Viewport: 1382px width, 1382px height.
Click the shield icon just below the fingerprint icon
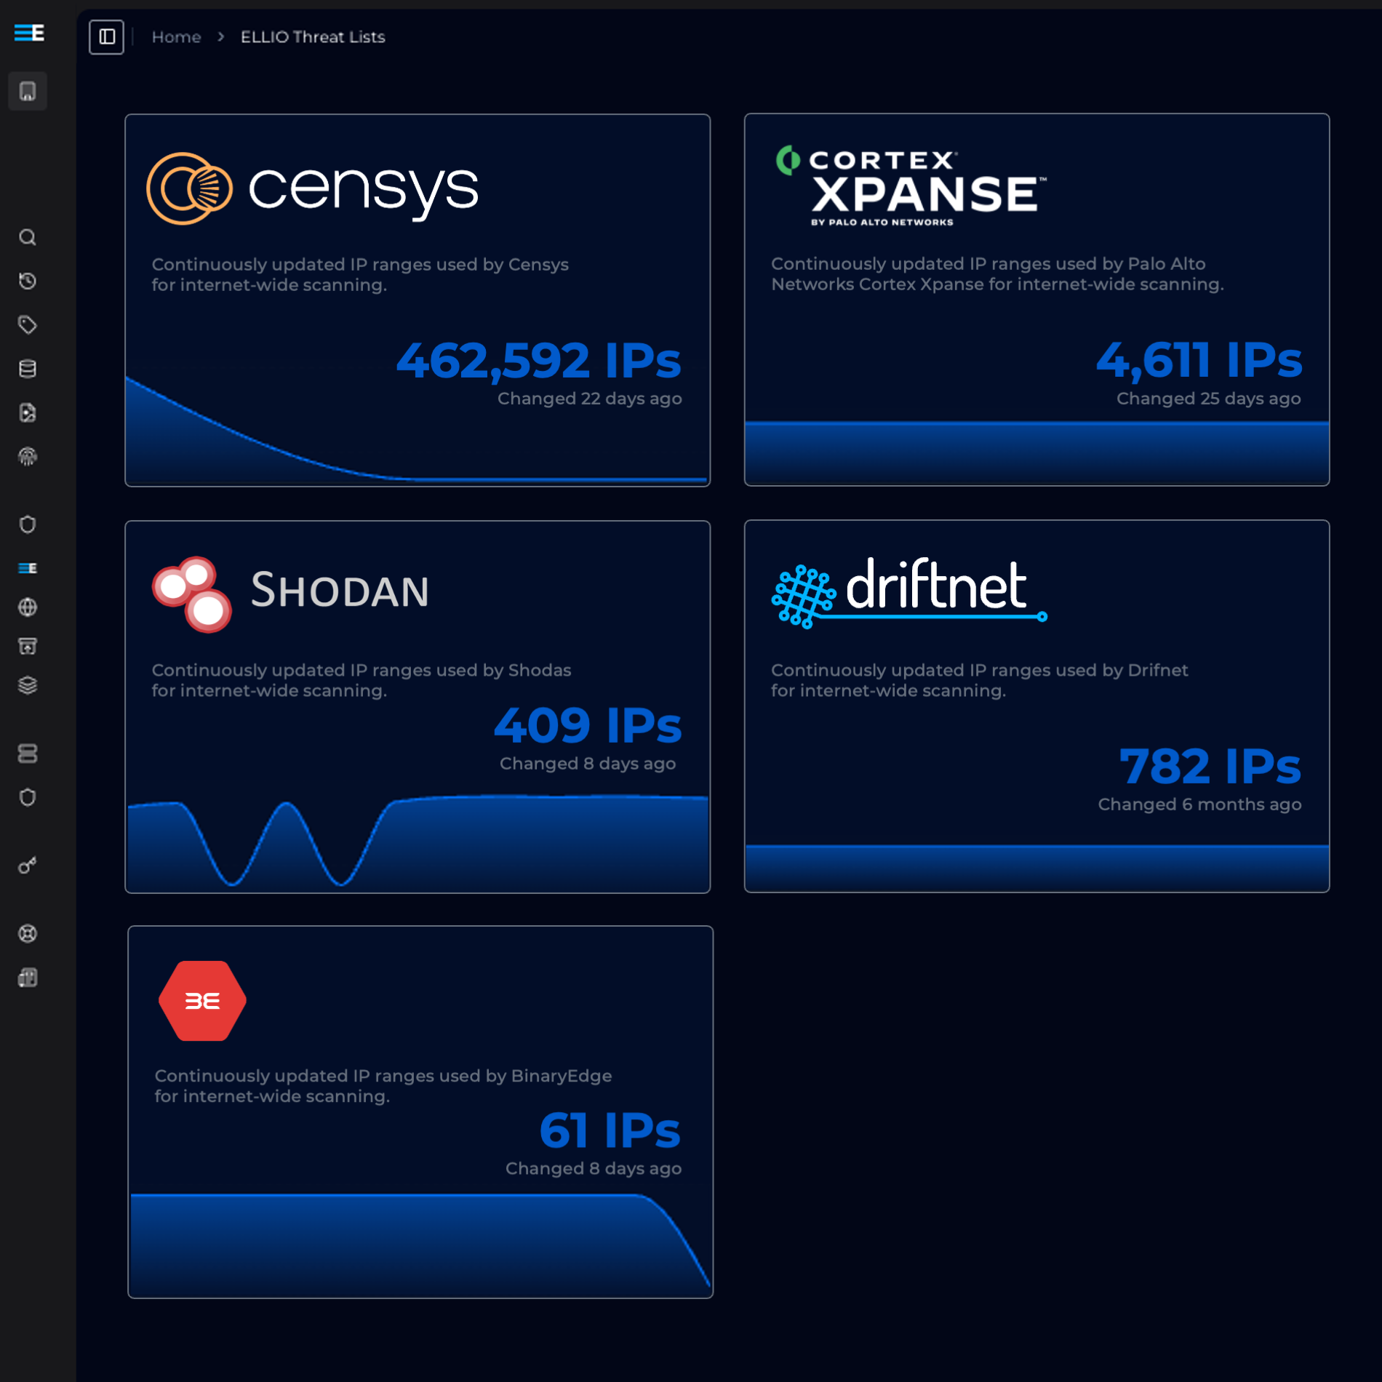click(x=28, y=524)
